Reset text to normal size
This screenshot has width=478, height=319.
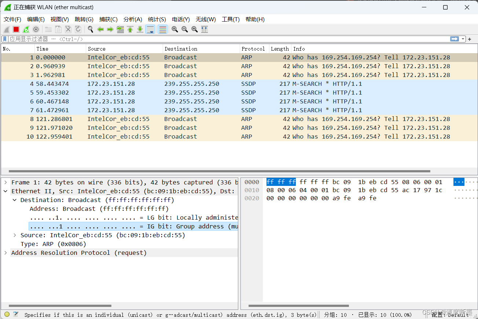[195, 29]
